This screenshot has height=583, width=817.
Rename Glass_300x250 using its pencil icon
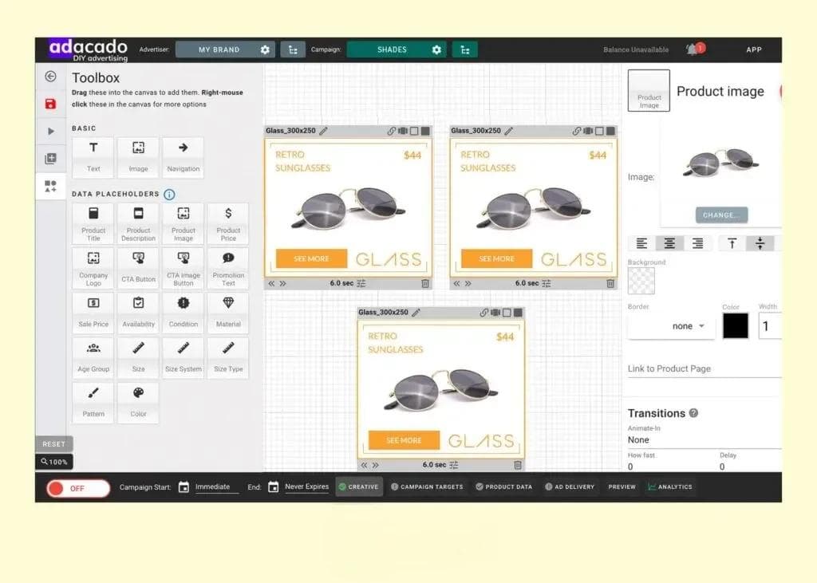[322, 130]
